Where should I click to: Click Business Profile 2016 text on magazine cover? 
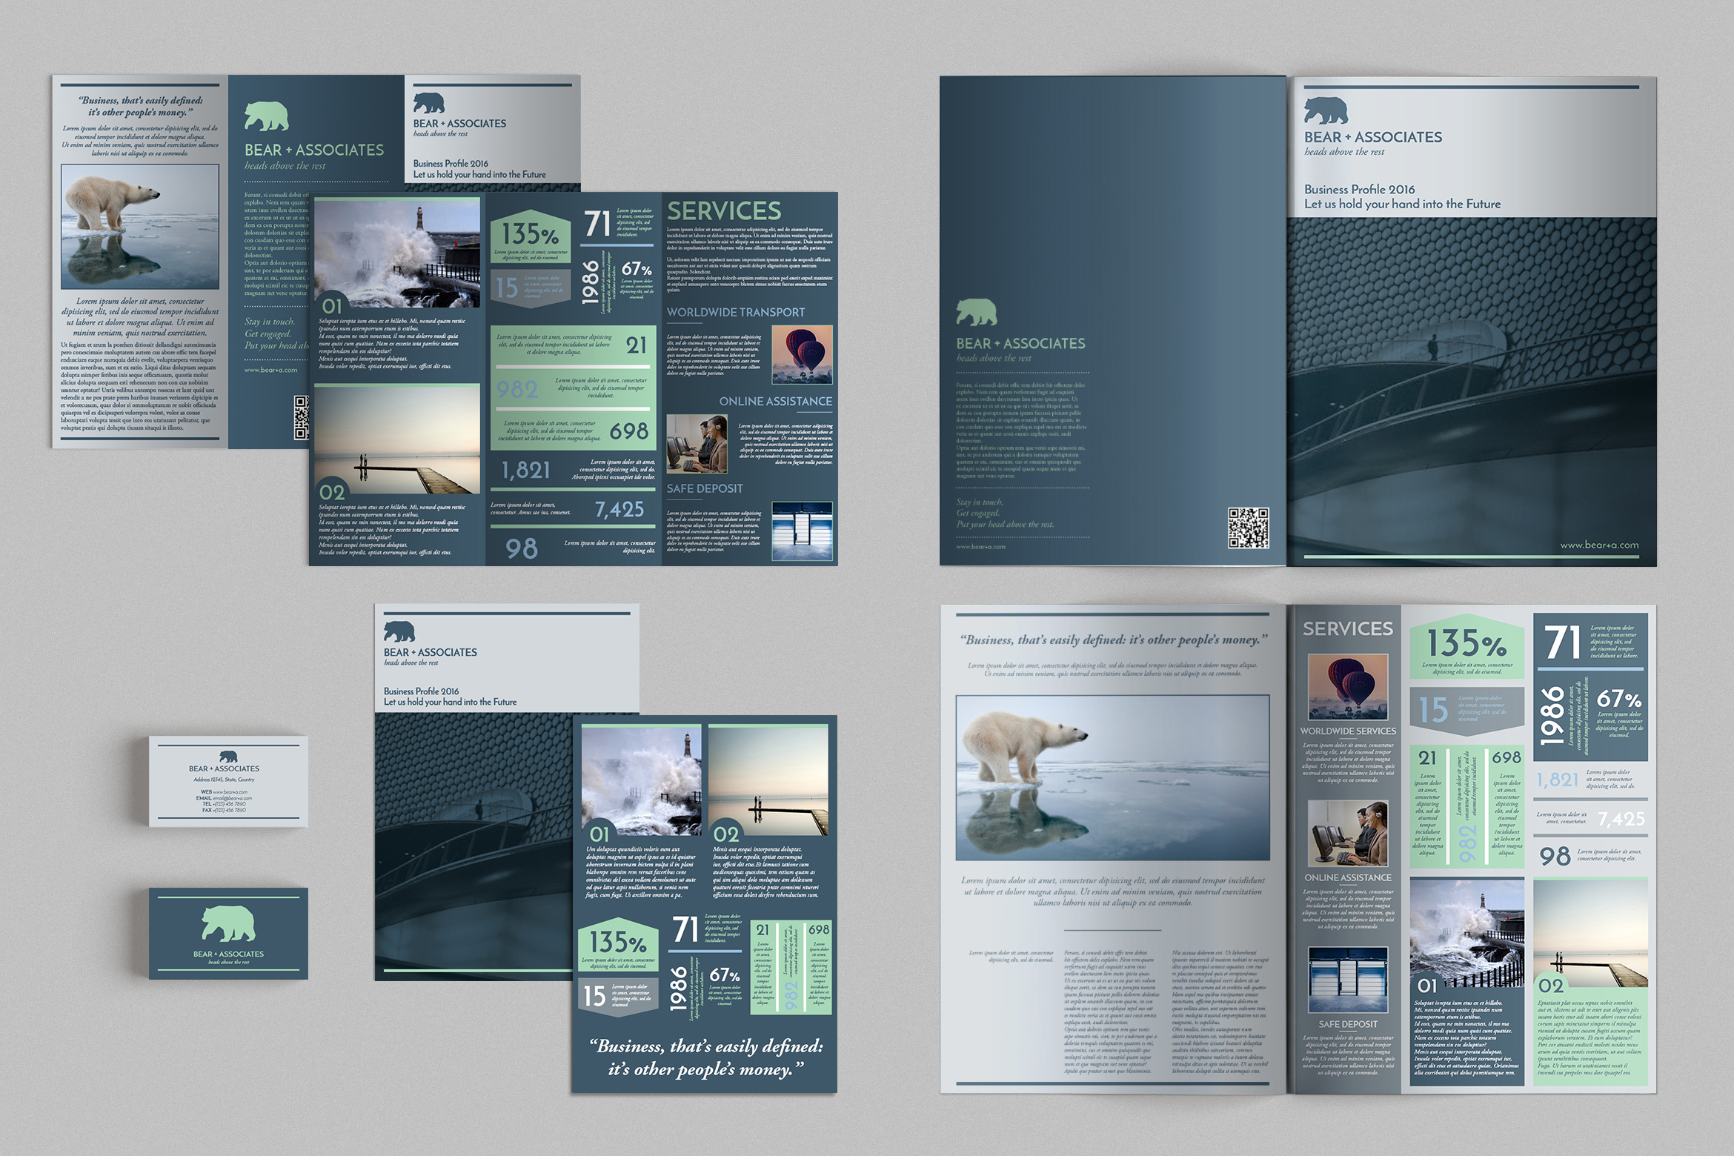[1359, 190]
